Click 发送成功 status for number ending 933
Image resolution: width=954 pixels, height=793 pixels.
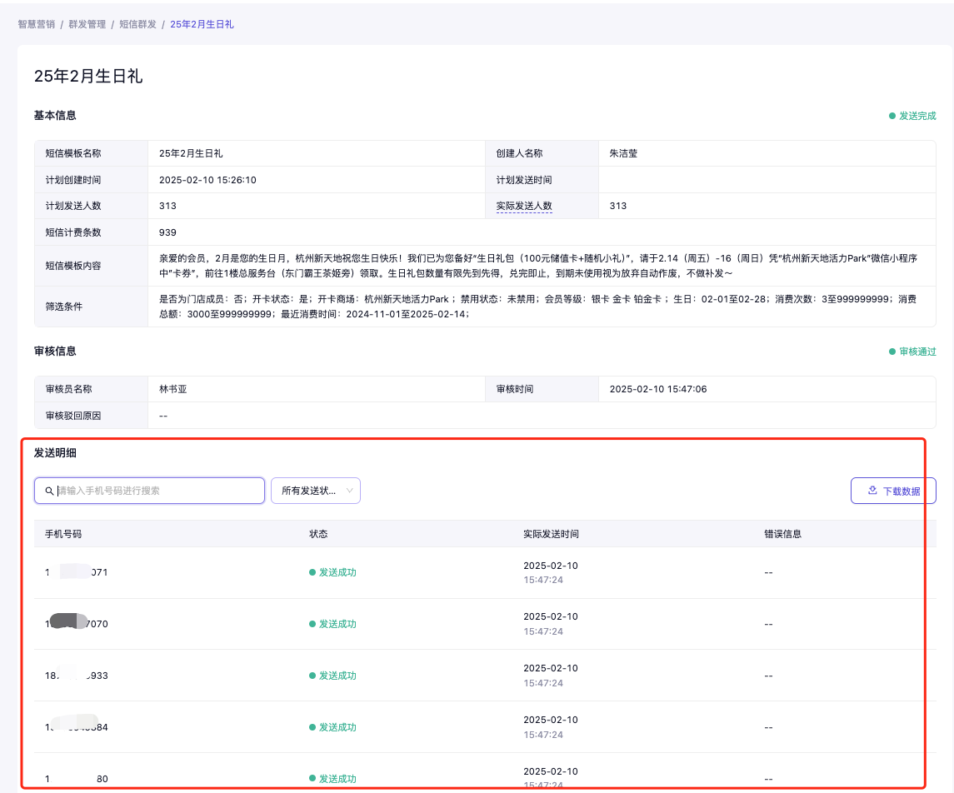[337, 676]
